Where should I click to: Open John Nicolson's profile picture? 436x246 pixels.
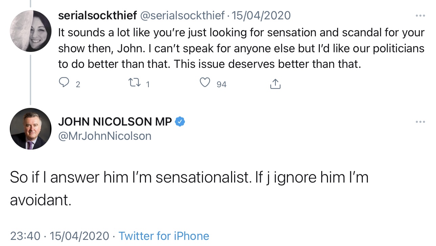tap(30, 129)
